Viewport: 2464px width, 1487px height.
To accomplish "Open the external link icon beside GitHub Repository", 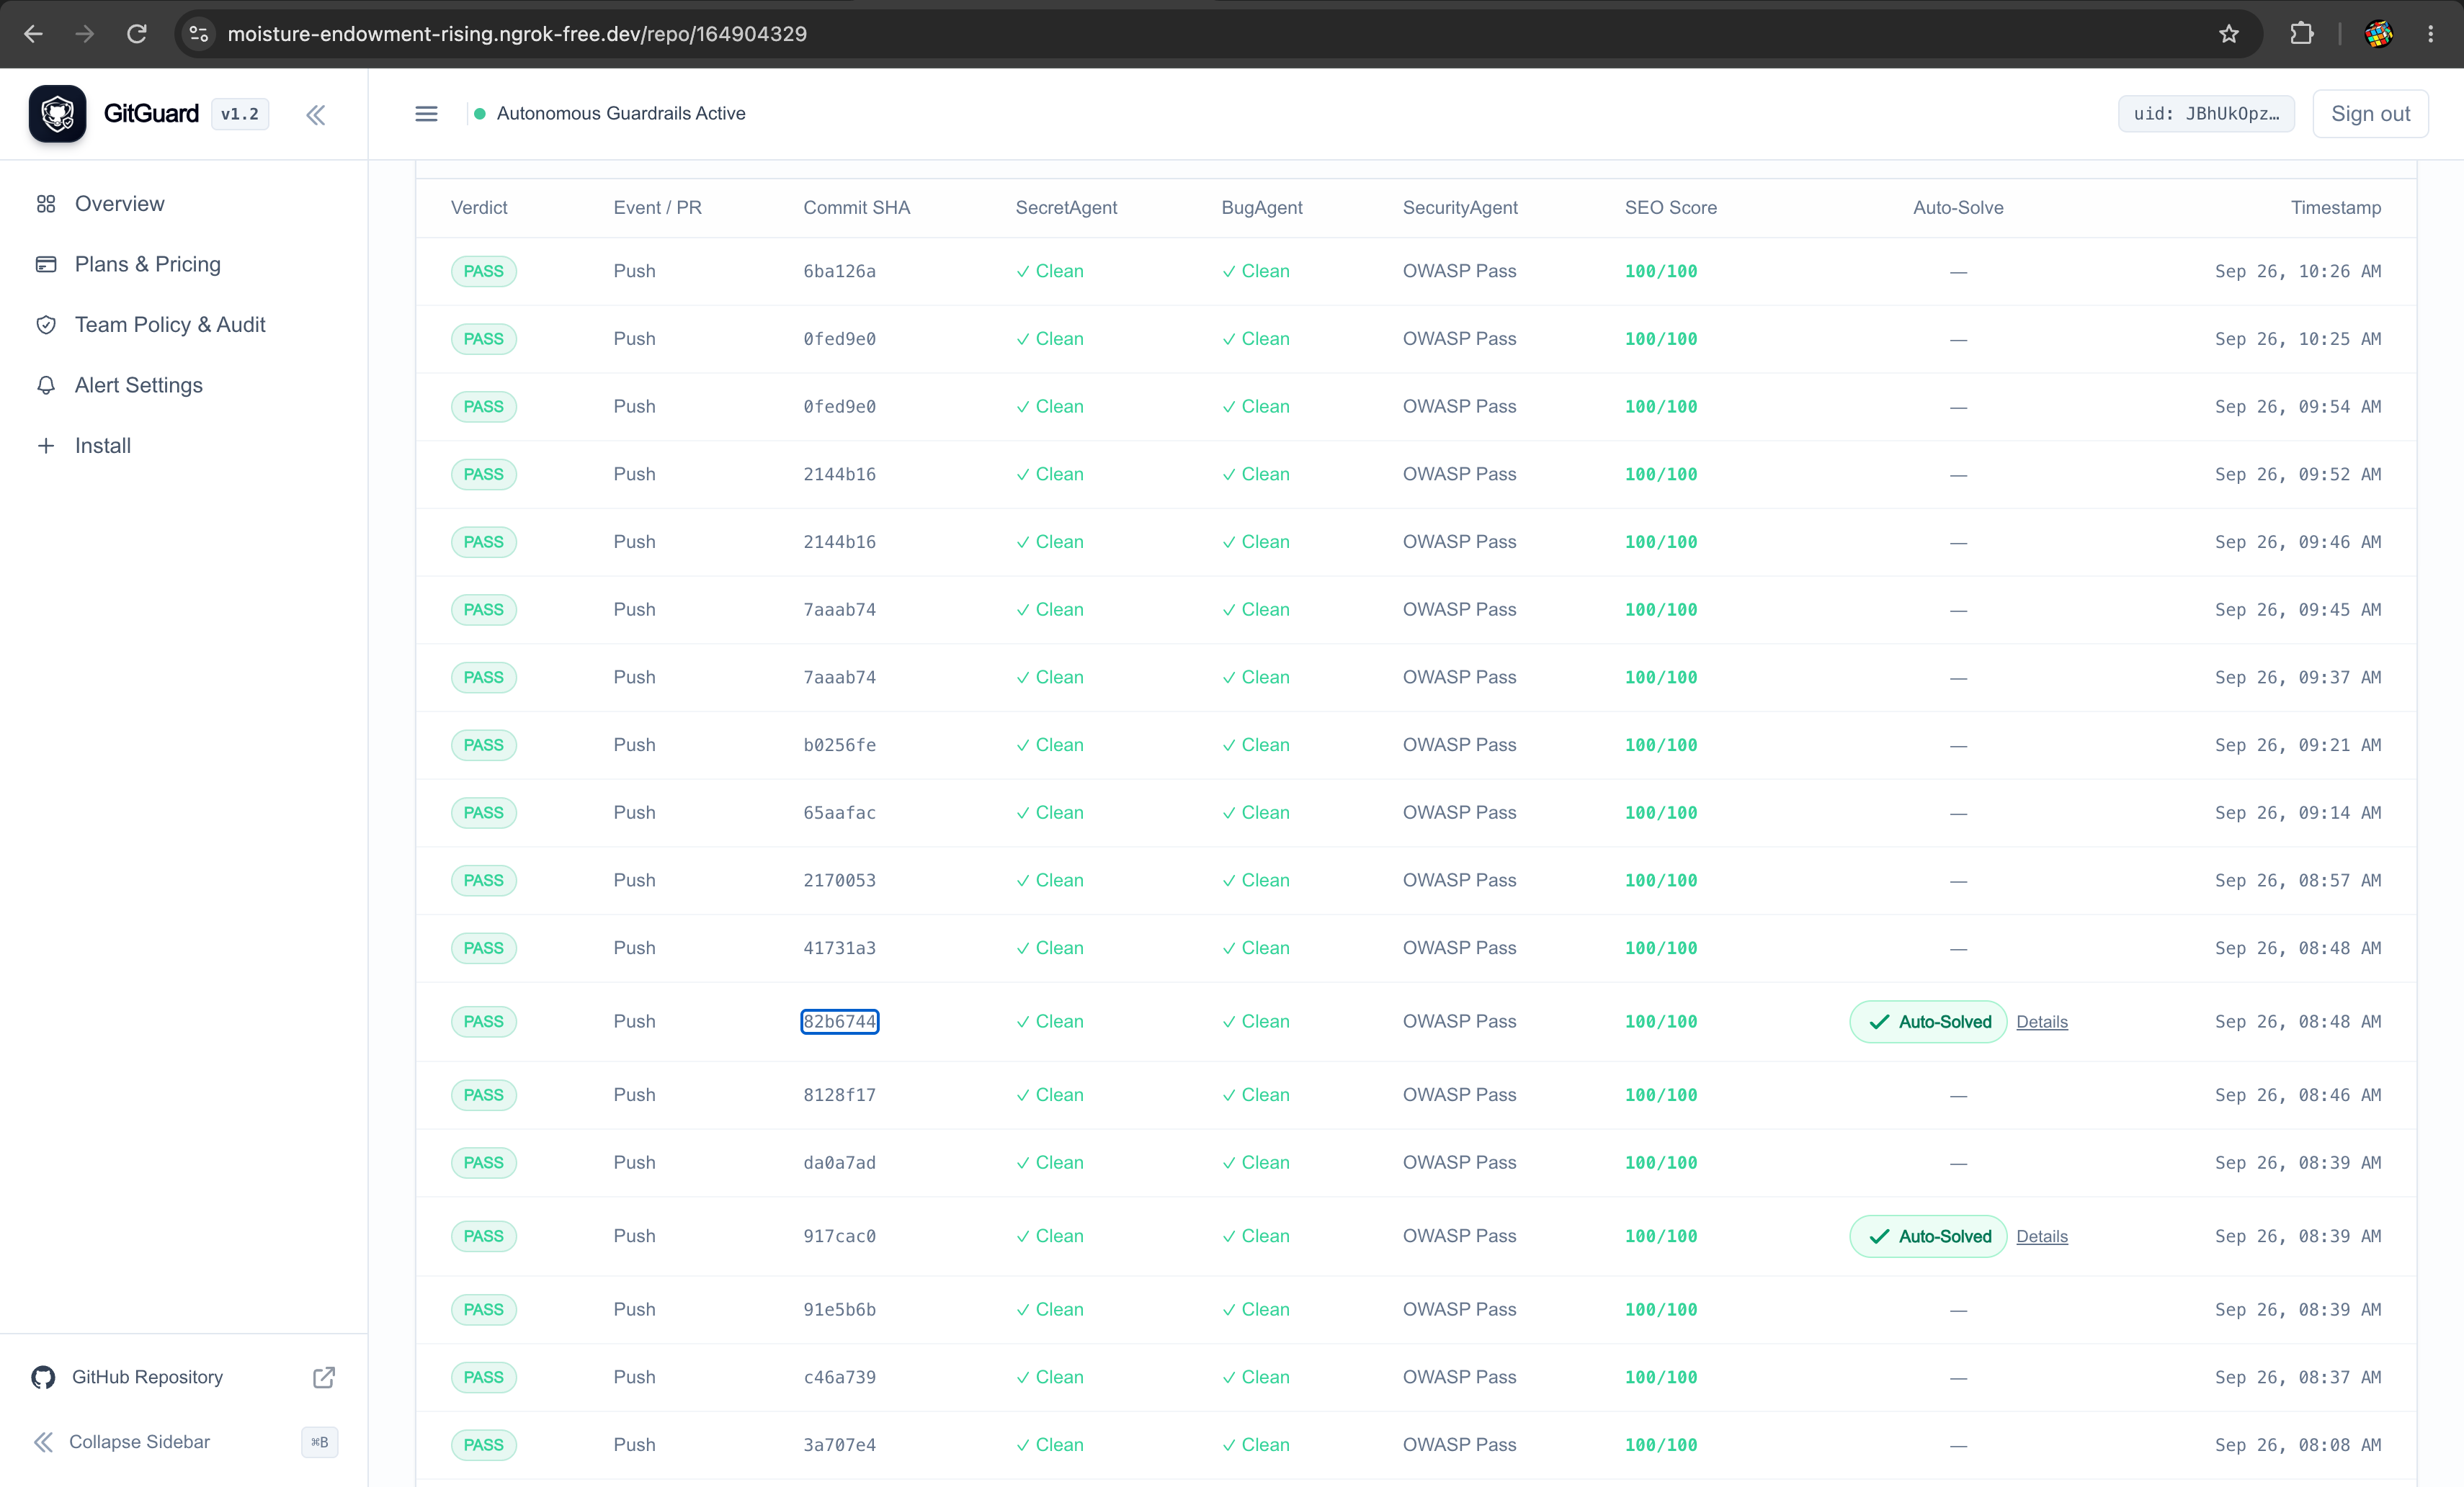I will 324,1377.
